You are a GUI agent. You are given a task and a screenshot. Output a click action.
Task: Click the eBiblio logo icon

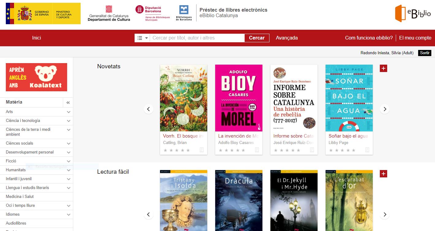pos(413,13)
